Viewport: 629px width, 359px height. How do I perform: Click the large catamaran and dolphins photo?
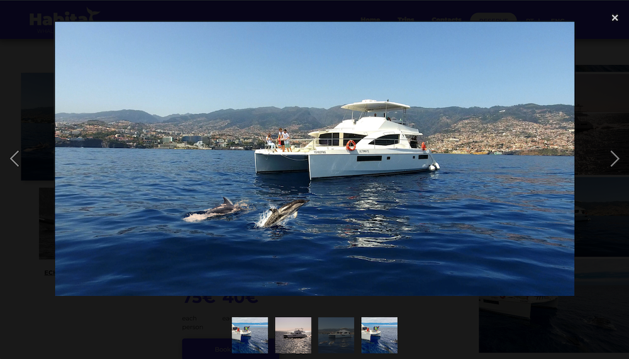click(314, 159)
